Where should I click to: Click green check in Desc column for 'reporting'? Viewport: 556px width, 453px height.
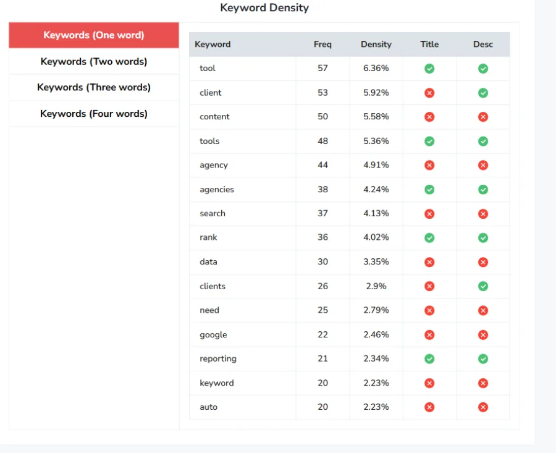pyautogui.click(x=483, y=359)
